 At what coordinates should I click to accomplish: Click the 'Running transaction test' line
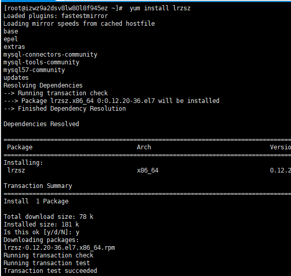[47, 263]
